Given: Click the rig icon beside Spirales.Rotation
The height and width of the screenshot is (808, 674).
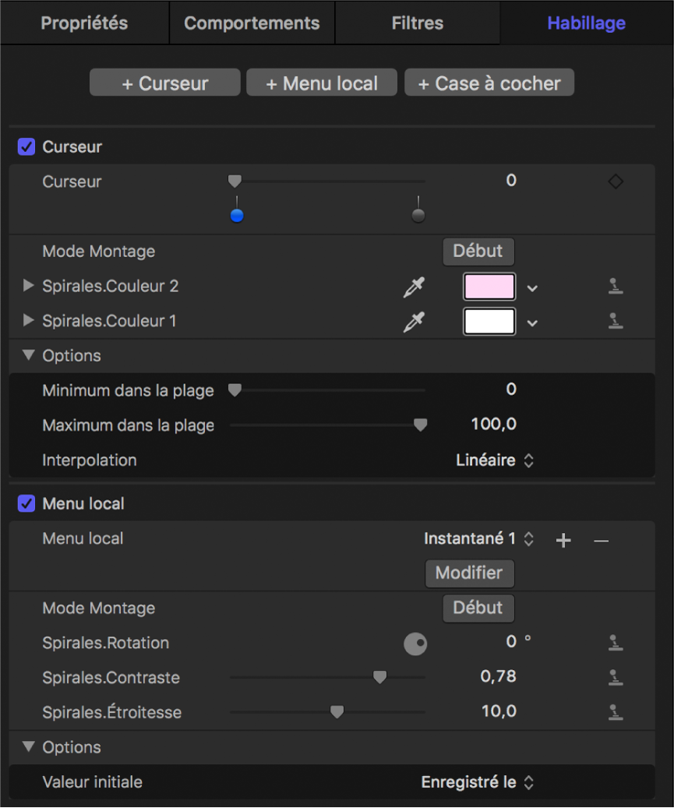Looking at the screenshot, I should pos(616,643).
